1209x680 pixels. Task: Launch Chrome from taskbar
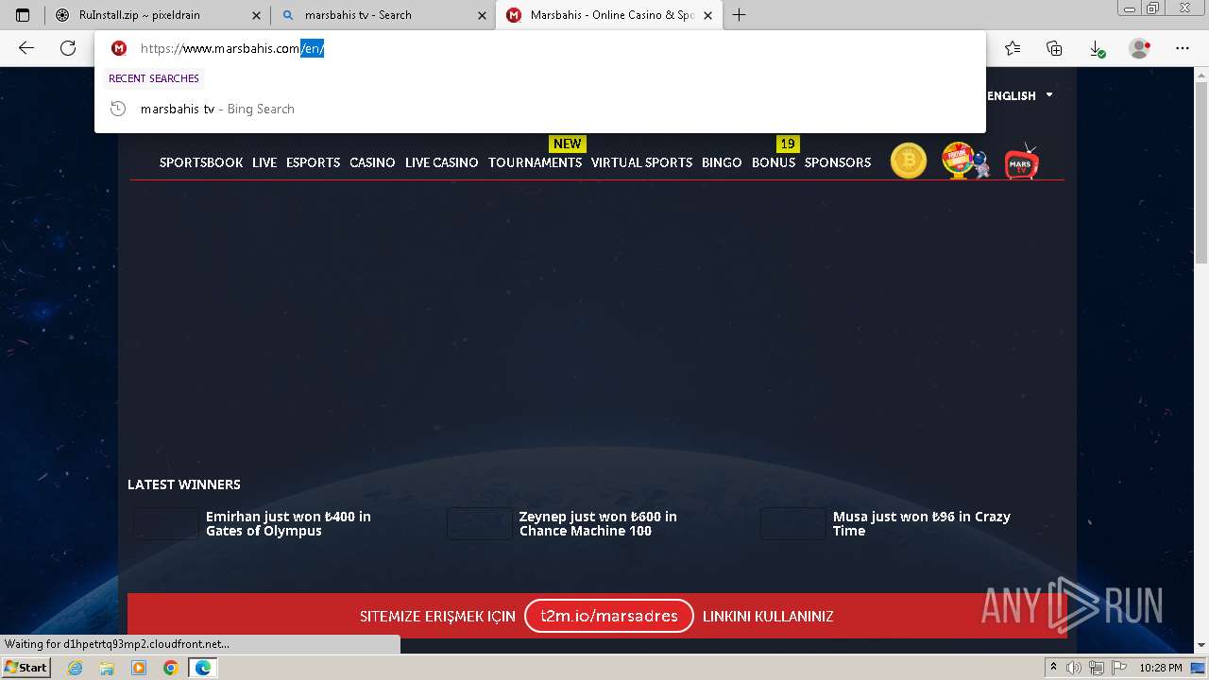pos(171,668)
